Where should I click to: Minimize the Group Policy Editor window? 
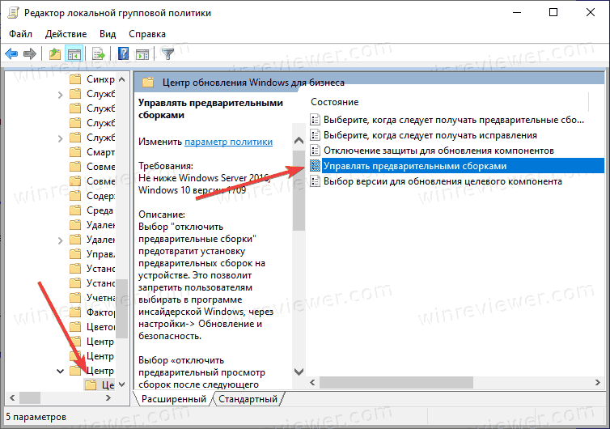[x=517, y=12]
